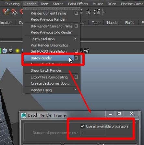The height and width of the screenshot is (145, 144).
Task: Select Create Backburner Job
Action: [51, 83]
